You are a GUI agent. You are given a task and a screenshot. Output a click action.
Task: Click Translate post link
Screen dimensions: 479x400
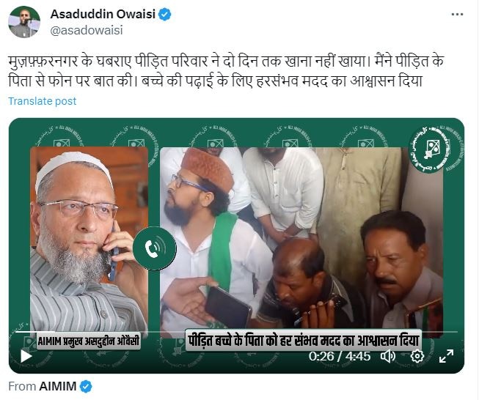pos(42,101)
